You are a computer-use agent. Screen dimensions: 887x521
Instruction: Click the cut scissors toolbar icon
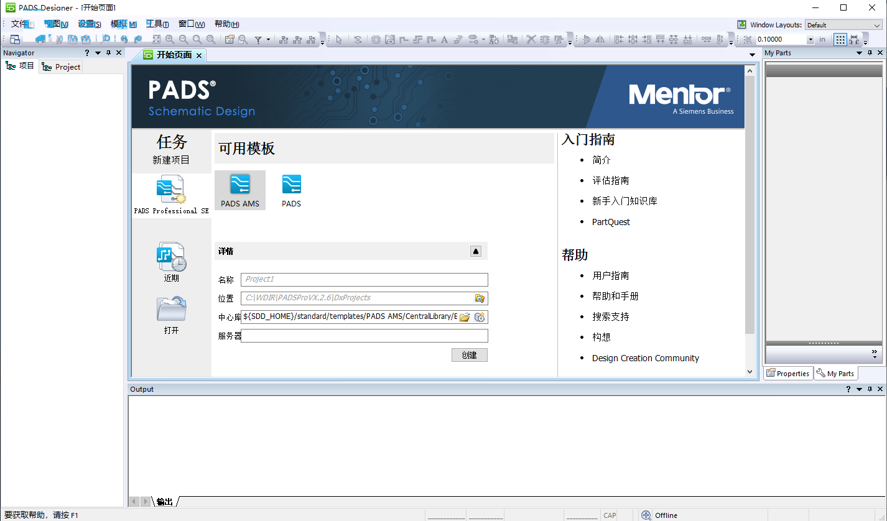point(60,39)
